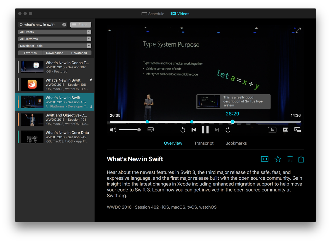Click the bookmark preview thumbnail popup
331x243 pixels.
point(209,102)
